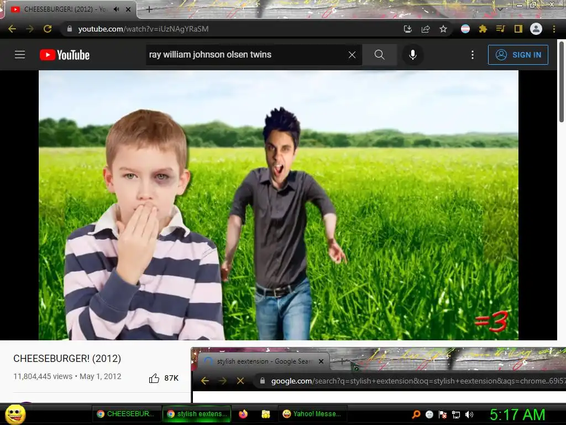Screen dimensions: 566x425
Task: Click the tab search chevron in the title bar
Action: 500,9
